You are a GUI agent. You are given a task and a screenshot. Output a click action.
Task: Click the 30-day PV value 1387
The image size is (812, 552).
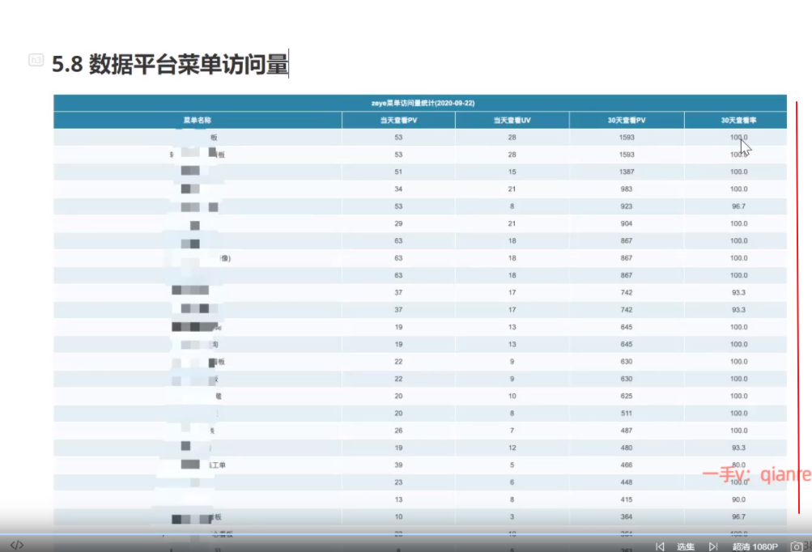click(627, 172)
